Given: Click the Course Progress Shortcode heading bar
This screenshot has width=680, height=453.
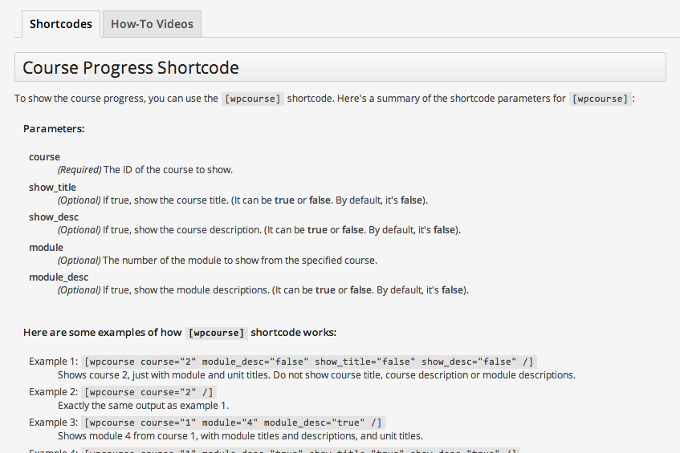Looking at the screenshot, I should coord(340,67).
